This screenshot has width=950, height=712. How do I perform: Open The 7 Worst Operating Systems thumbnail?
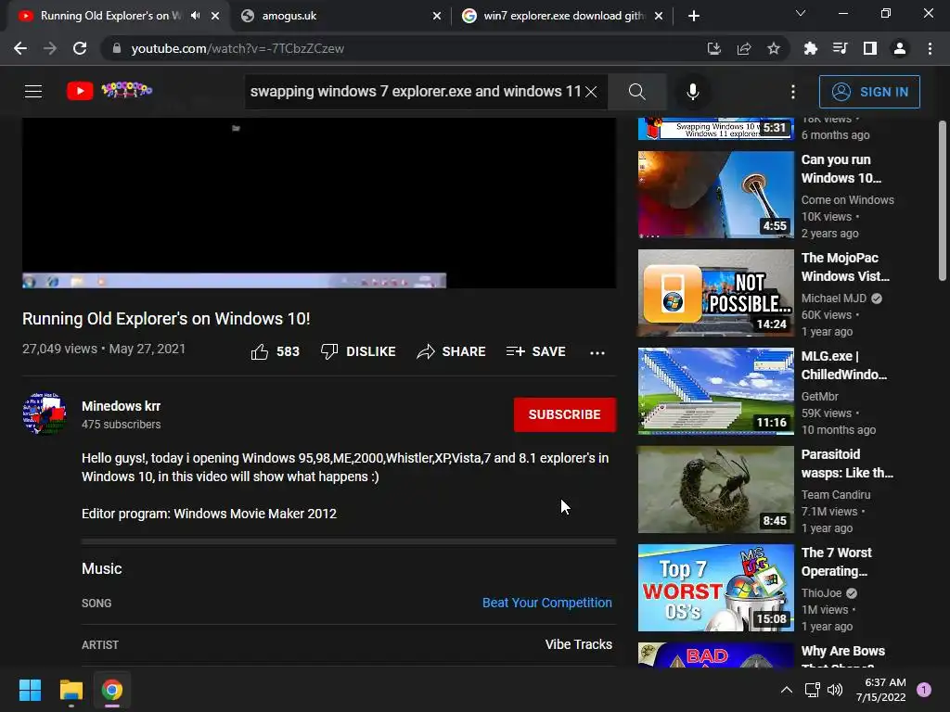(x=715, y=587)
